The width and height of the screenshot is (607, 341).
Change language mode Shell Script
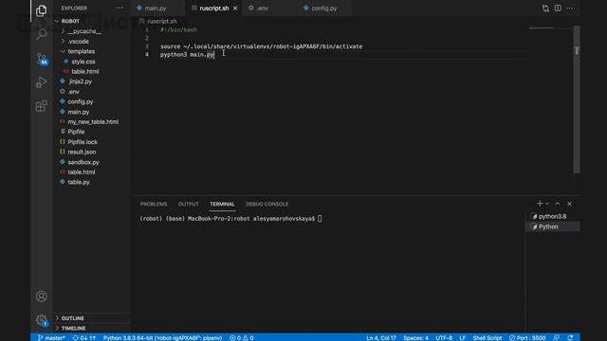487,337
